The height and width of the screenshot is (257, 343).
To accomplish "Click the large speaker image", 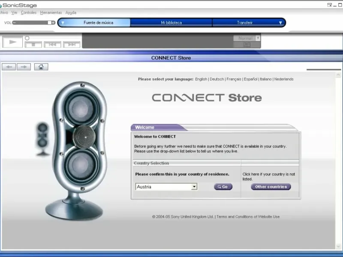I will click(x=76, y=151).
